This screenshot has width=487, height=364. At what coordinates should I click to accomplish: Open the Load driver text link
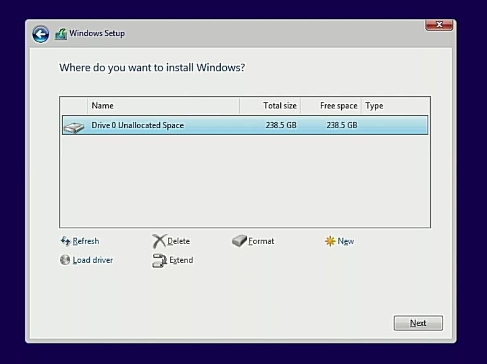93,260
